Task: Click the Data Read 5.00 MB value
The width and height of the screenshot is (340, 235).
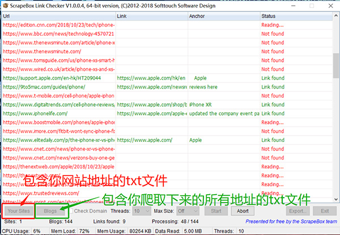Action: 193,231
